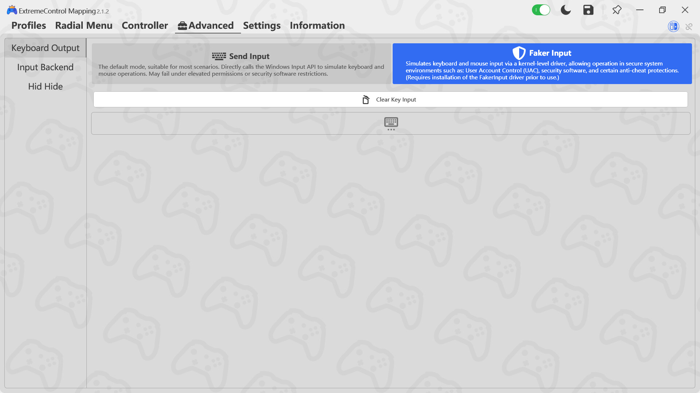Click the Faker Input shield icon
This screenshot has height=393, width=700.
click(519, 53)
